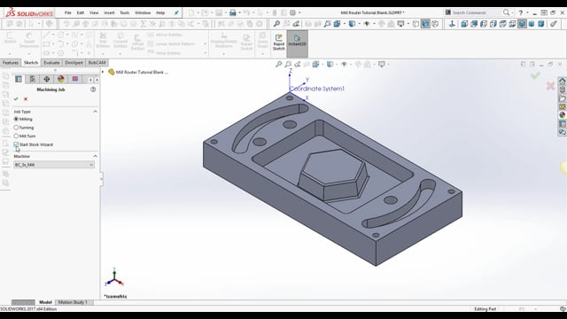Switch to the BobCAM tab

pos(97,63)
